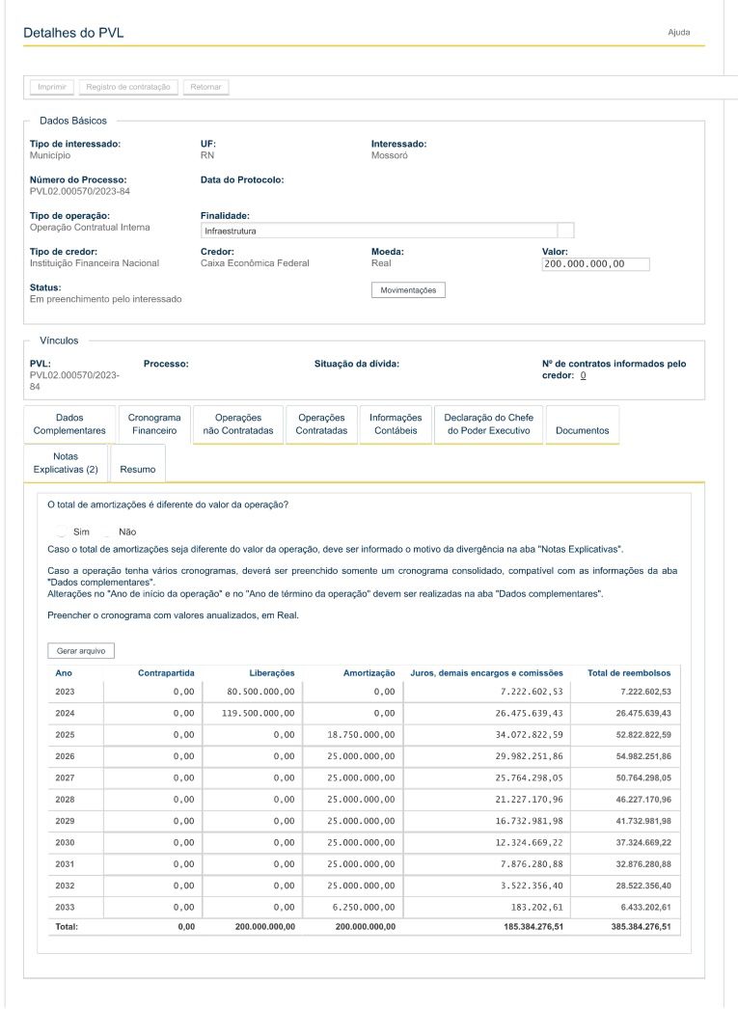738x1009 pixels.
Task: Select the Sim radio button
Action: coord(62,532)
